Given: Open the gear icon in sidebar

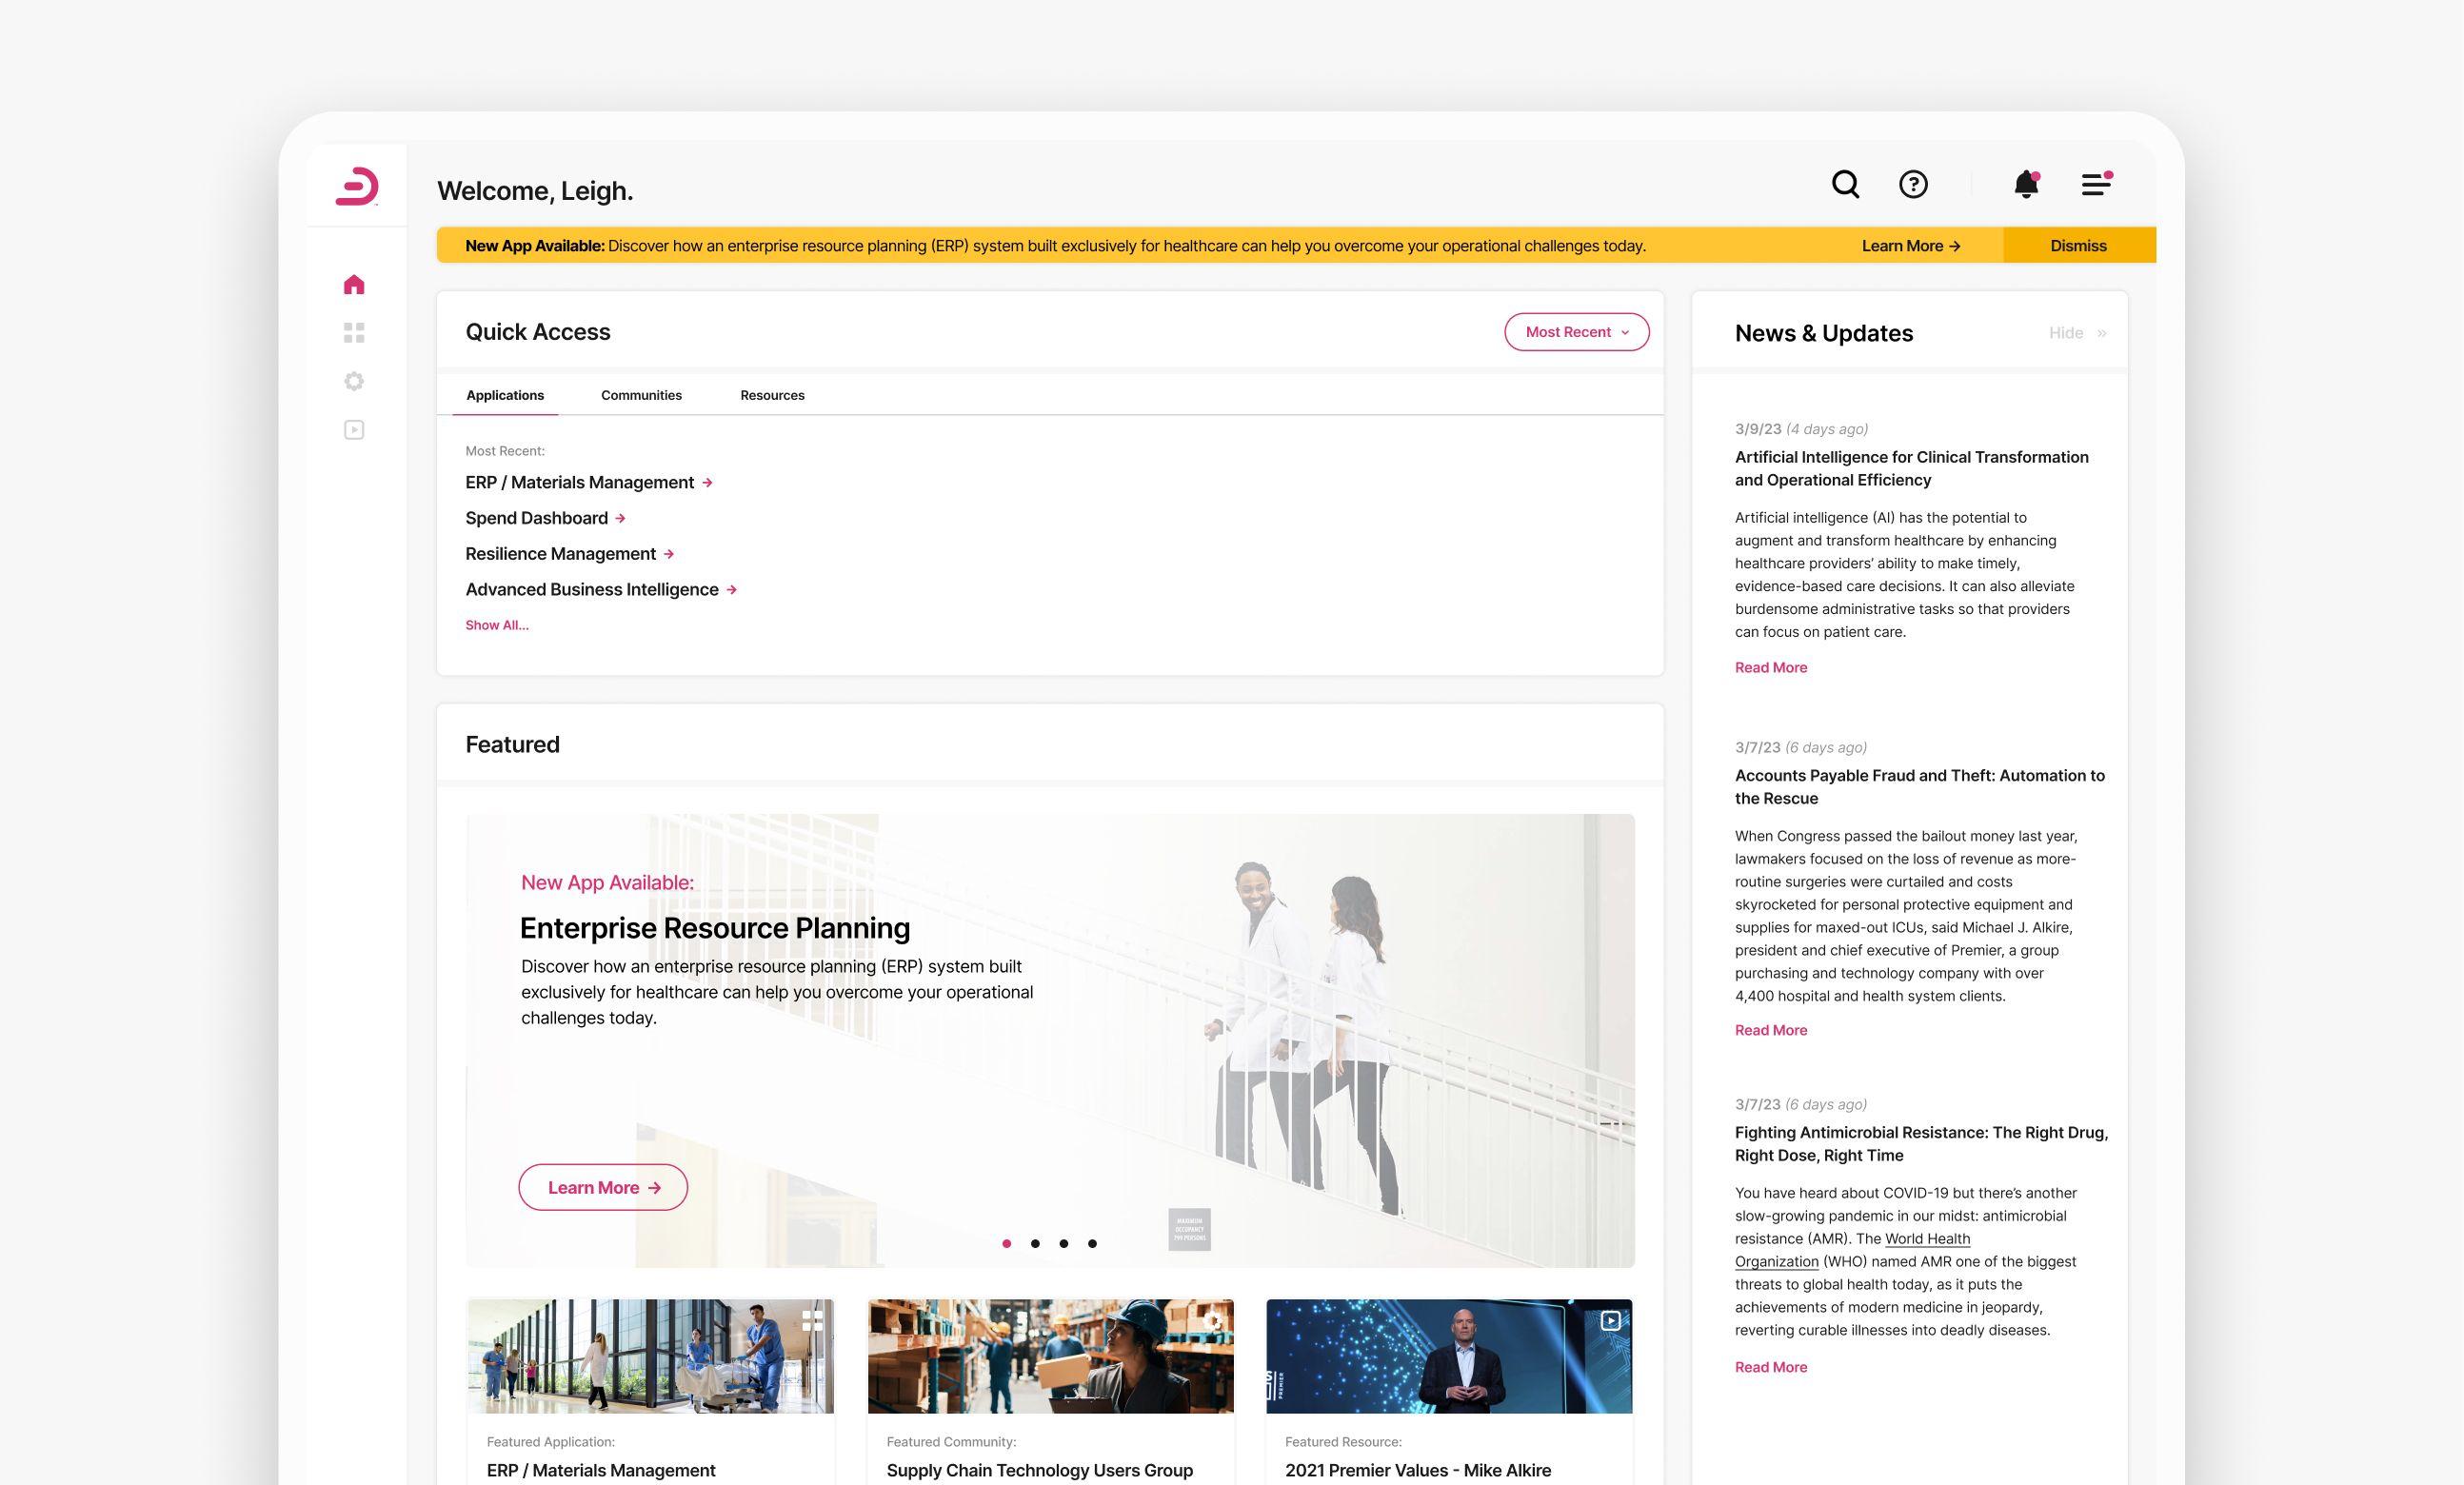Looking at the screenshot, I should pyautogui.click(x=354, y=381).
